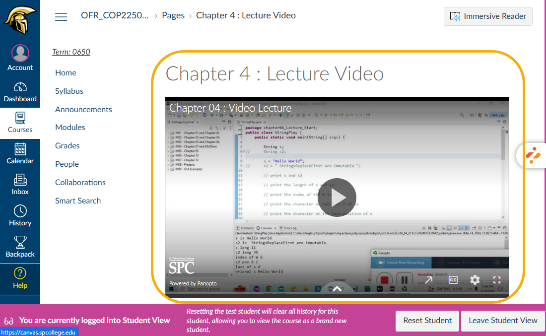546x336 pixels.
Task: Open the Help menu
Action: pos(20,278)
